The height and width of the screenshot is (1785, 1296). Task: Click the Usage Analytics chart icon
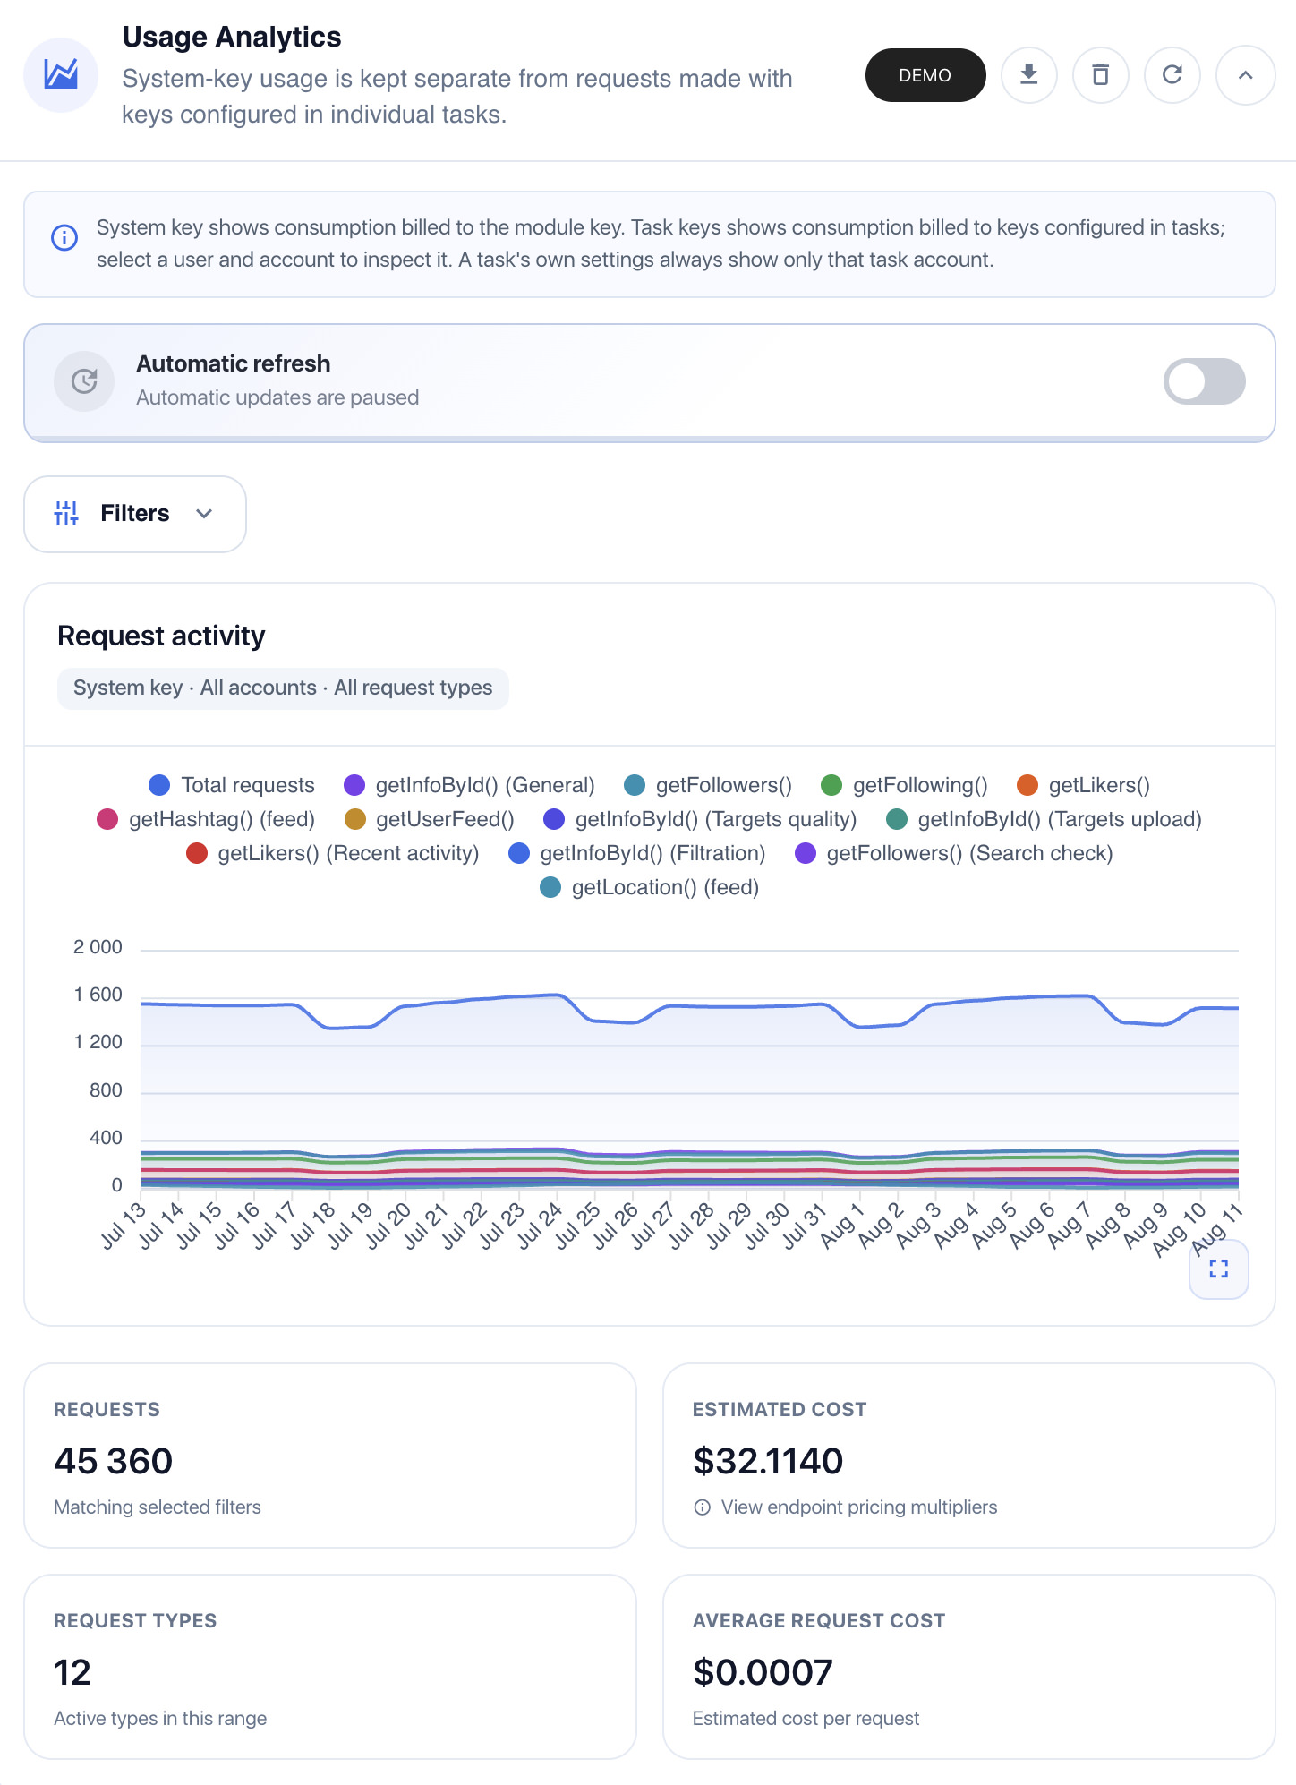point(61,75)
